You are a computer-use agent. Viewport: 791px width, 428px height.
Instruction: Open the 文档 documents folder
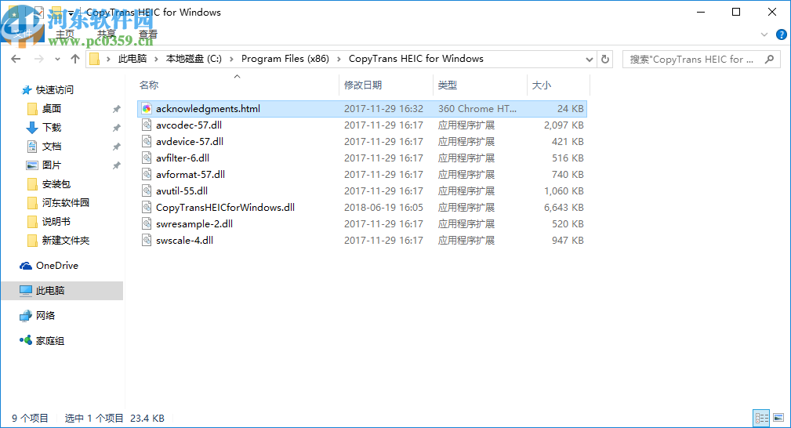point(52,147)
